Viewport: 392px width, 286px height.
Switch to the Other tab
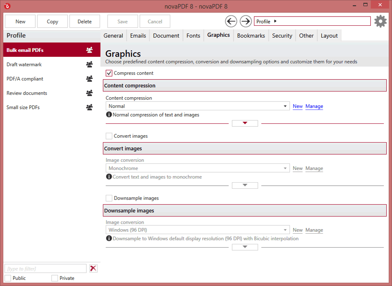[x=306, y=36]
